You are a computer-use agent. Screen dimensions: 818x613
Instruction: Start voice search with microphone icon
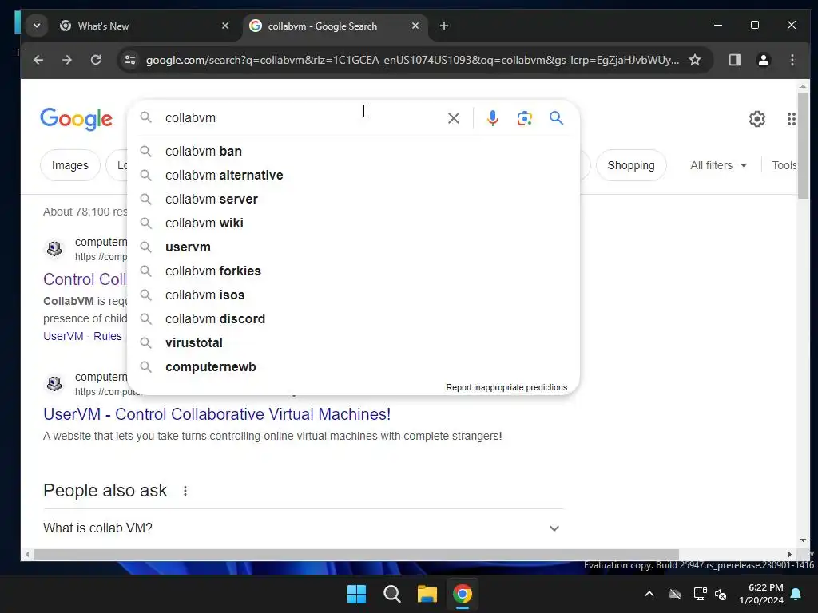click(492, 118)
